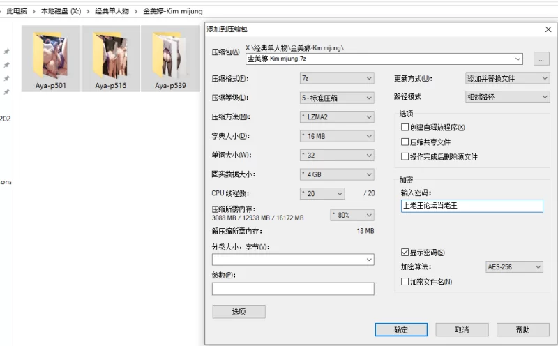Image resolution: width=558 pixels, height=346 pixels.
Task: Click 此电脑 in Explorer address bar
Action: coord(17,11)
